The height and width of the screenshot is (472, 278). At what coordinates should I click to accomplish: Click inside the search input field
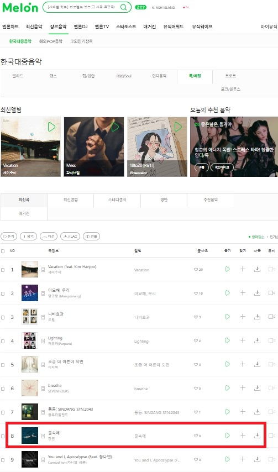point(82,7)
